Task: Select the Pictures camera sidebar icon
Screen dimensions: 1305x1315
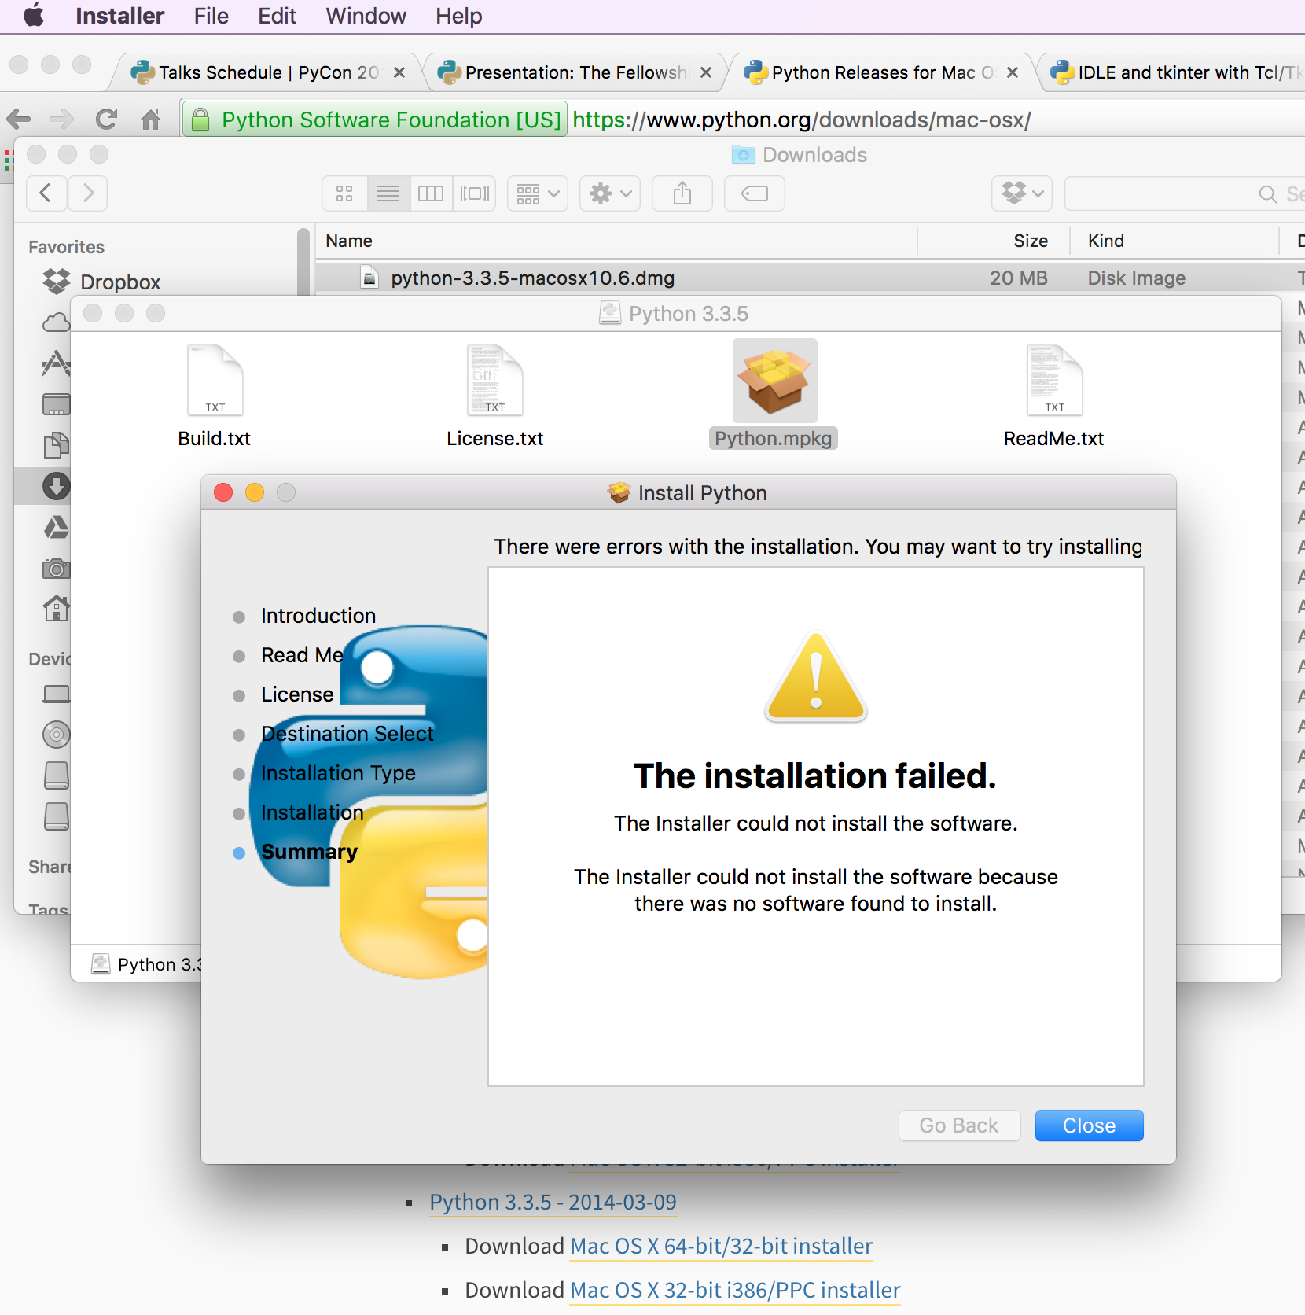Action: tap(56, 568)
